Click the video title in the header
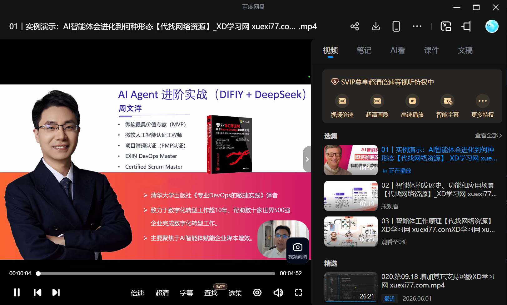Image resolution: width=507 pixels, height=305 pixels. pos(163,27)
